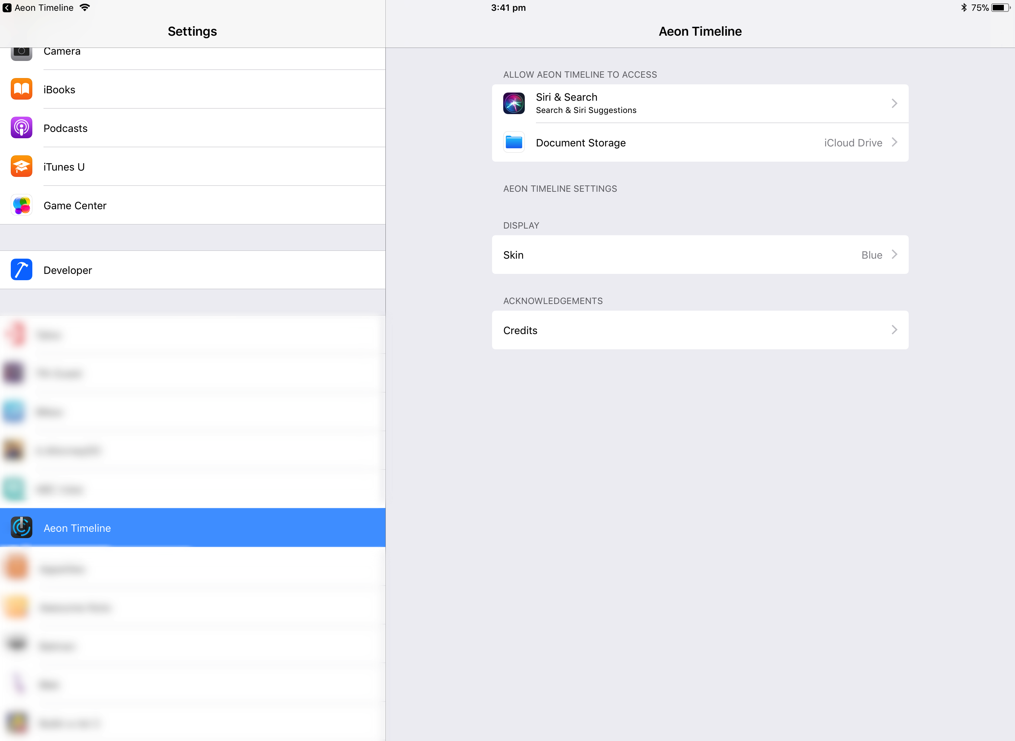Tap the battery indicator icon
Image resolution: width=1015 pixels, height=741 pixels.
(x=1001, y=8)
